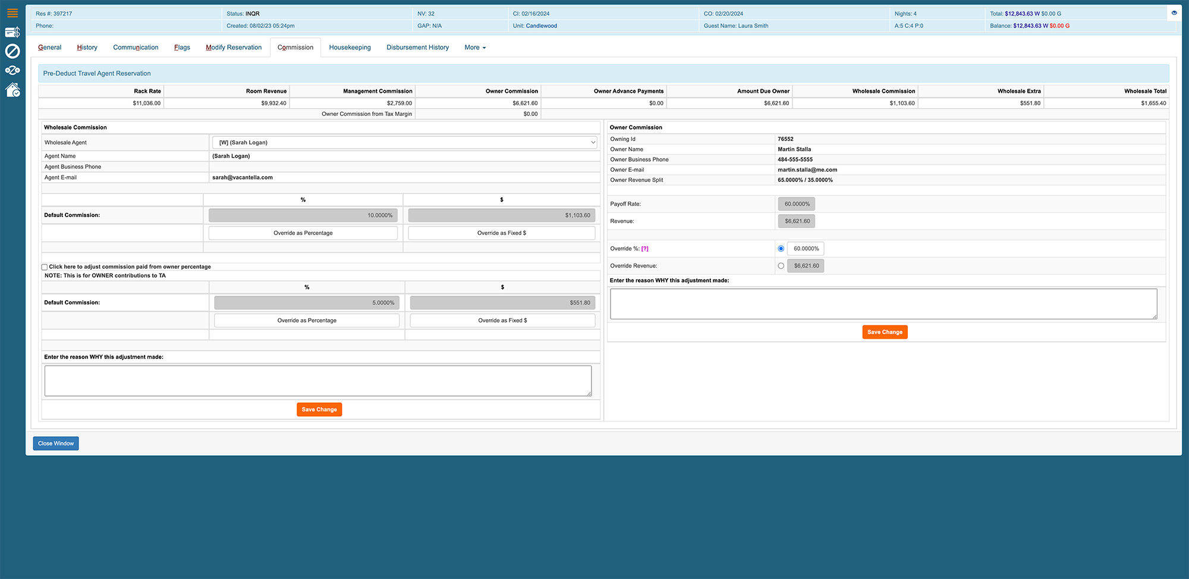Click the Balance $12,843.63 W amount
This screenshot has width=1189, height=579.
[x=1031, y=26]
